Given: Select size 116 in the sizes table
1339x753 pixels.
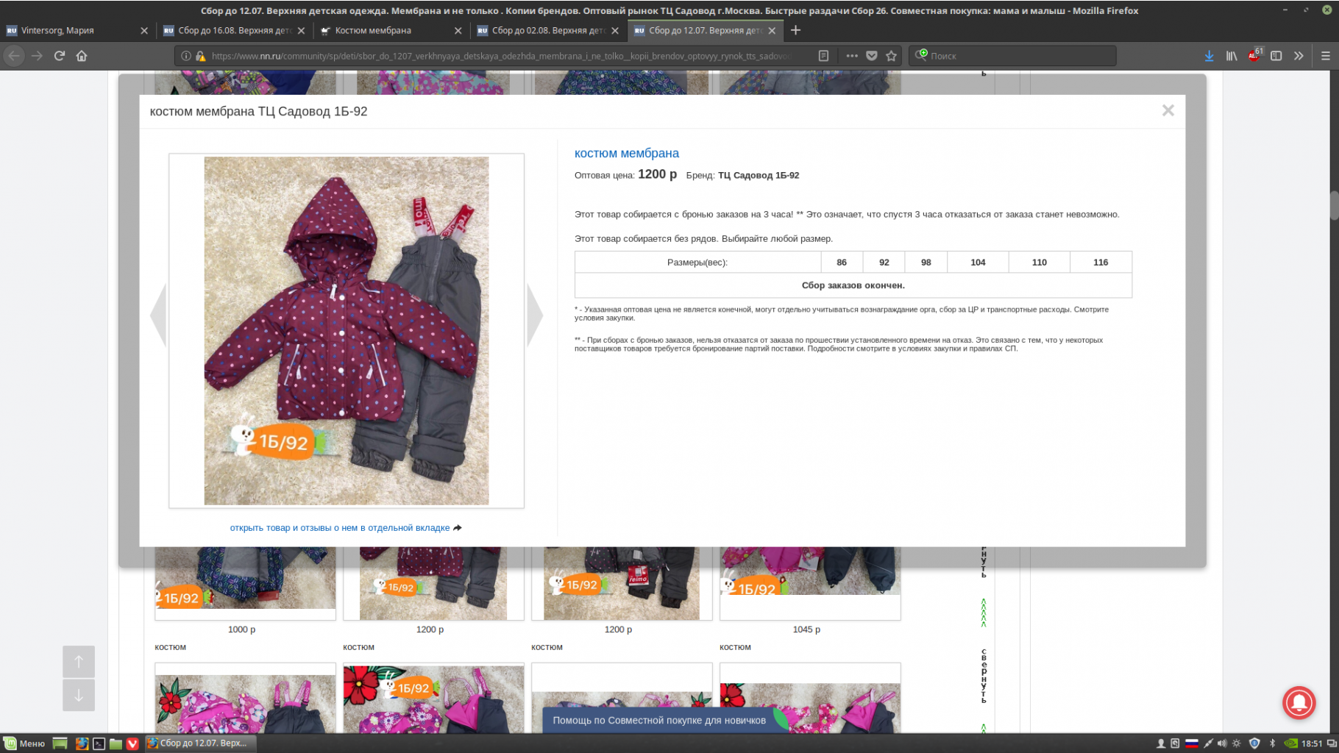Looking at the screenshot, I should click(1101, 262).
